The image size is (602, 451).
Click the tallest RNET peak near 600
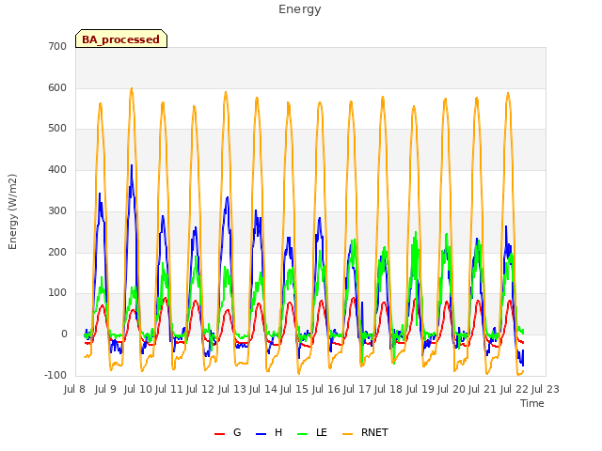click(132, 89)
